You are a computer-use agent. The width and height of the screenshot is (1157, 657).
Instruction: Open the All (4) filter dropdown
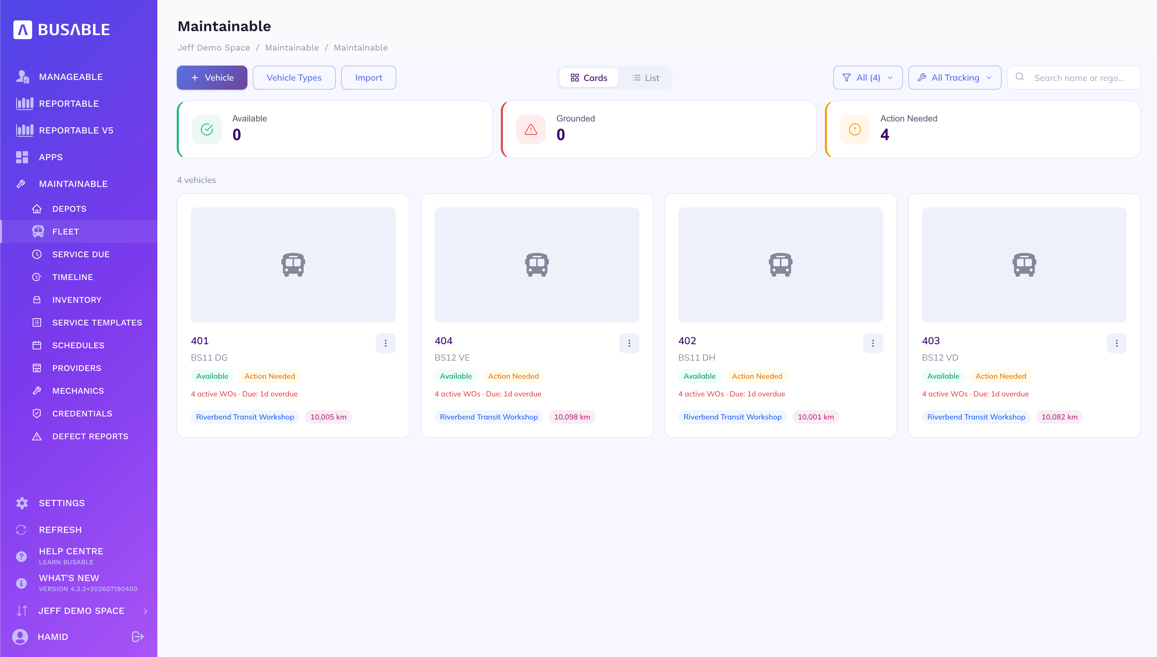coord(867,78)
